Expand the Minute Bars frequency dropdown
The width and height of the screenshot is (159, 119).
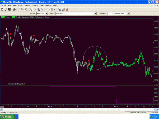point(128,13)
